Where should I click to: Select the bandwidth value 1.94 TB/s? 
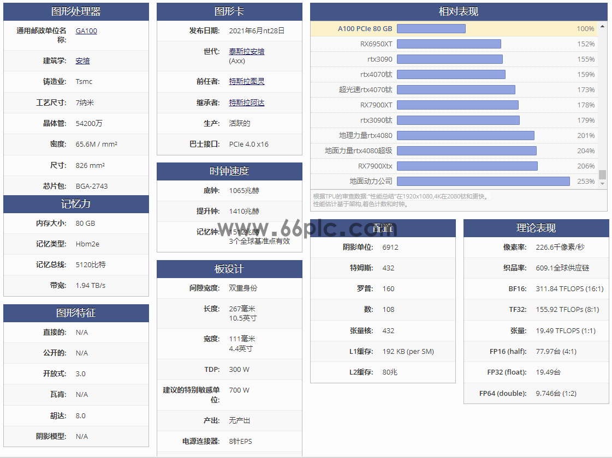pyautogui.click(x=91, y=286)
